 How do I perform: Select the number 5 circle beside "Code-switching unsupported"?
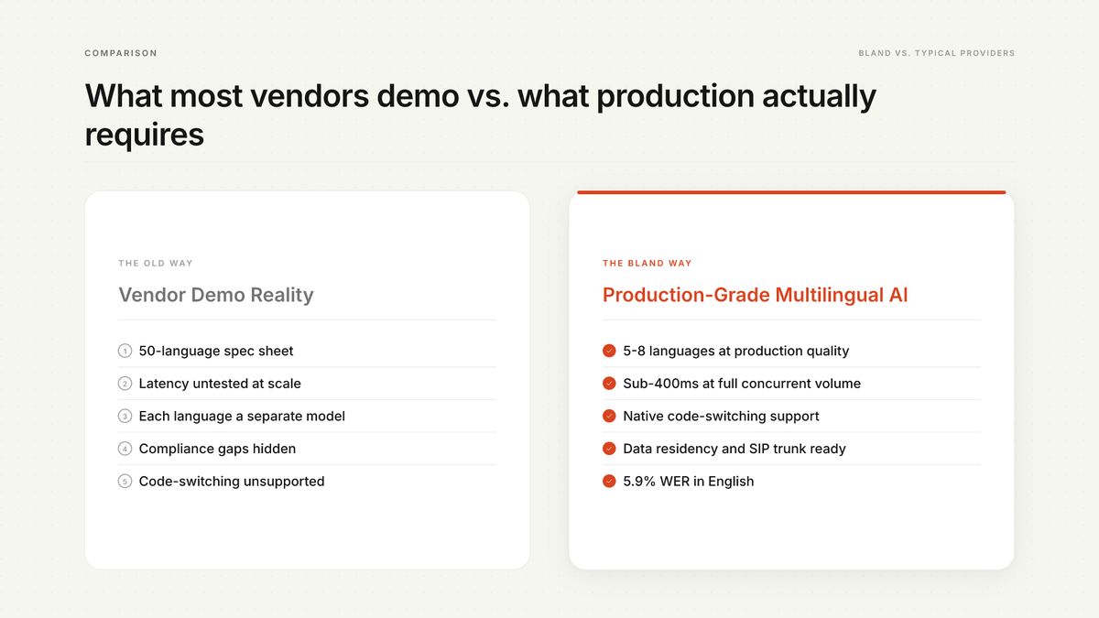(125, 481)
